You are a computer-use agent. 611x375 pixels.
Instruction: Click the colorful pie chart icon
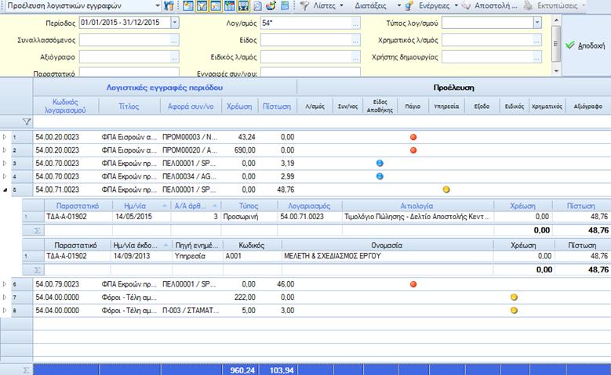[x=271, y=5]
